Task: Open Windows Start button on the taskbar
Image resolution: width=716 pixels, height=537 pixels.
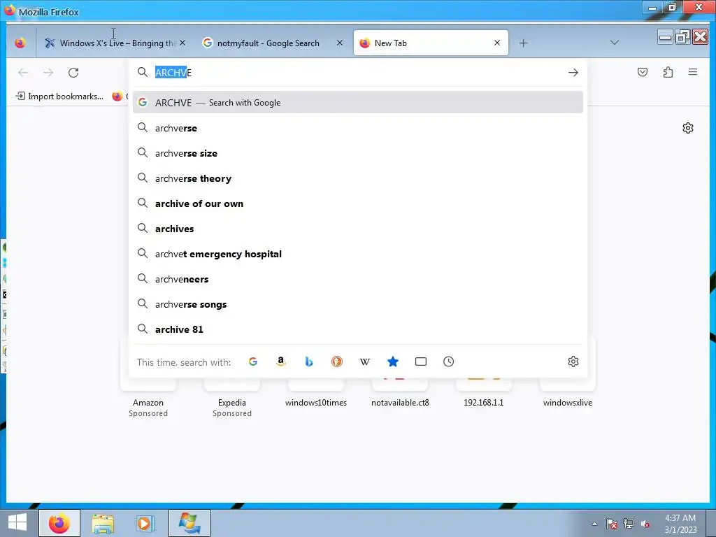Action: pos(17,522)
